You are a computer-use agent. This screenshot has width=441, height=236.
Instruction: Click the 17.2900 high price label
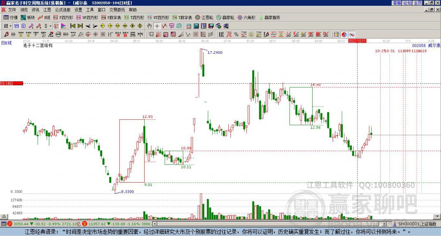pos(215,52)
